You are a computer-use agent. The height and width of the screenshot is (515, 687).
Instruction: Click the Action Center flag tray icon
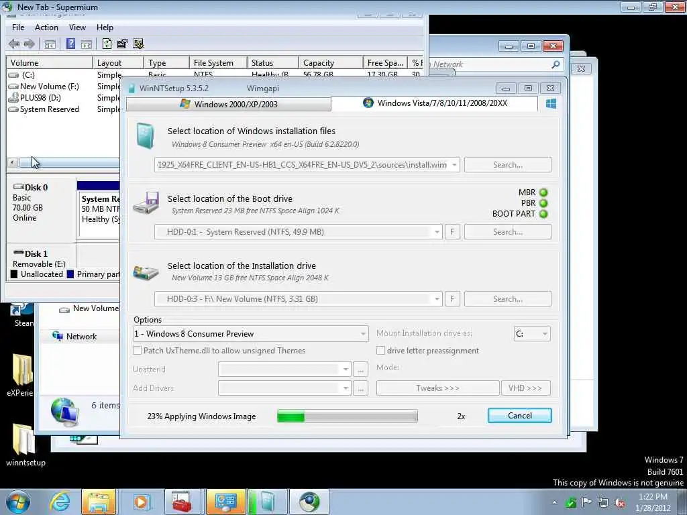586,502
